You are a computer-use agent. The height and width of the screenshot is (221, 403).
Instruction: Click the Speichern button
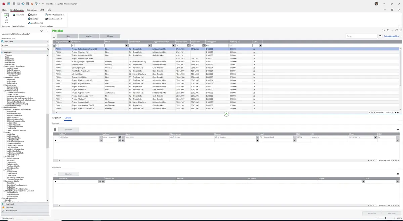pyautogui.click(x=391, y=213)
